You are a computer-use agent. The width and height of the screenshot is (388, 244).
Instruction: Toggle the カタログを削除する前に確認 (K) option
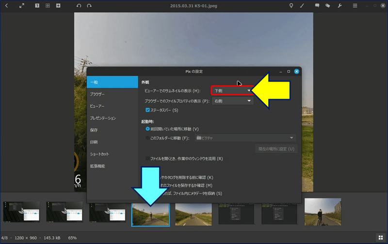coord(187,177)
